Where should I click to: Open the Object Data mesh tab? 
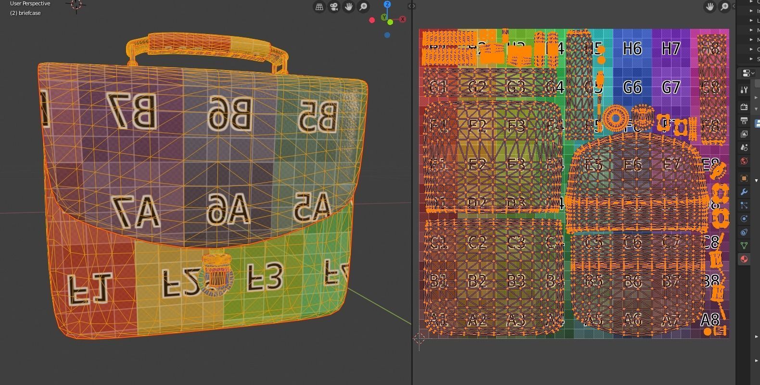click(744, 246)
